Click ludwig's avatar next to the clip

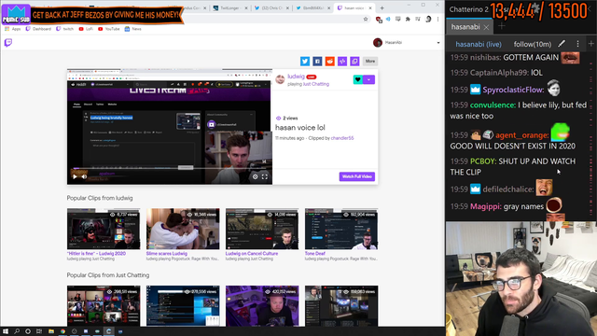click(x=280, y=79)
